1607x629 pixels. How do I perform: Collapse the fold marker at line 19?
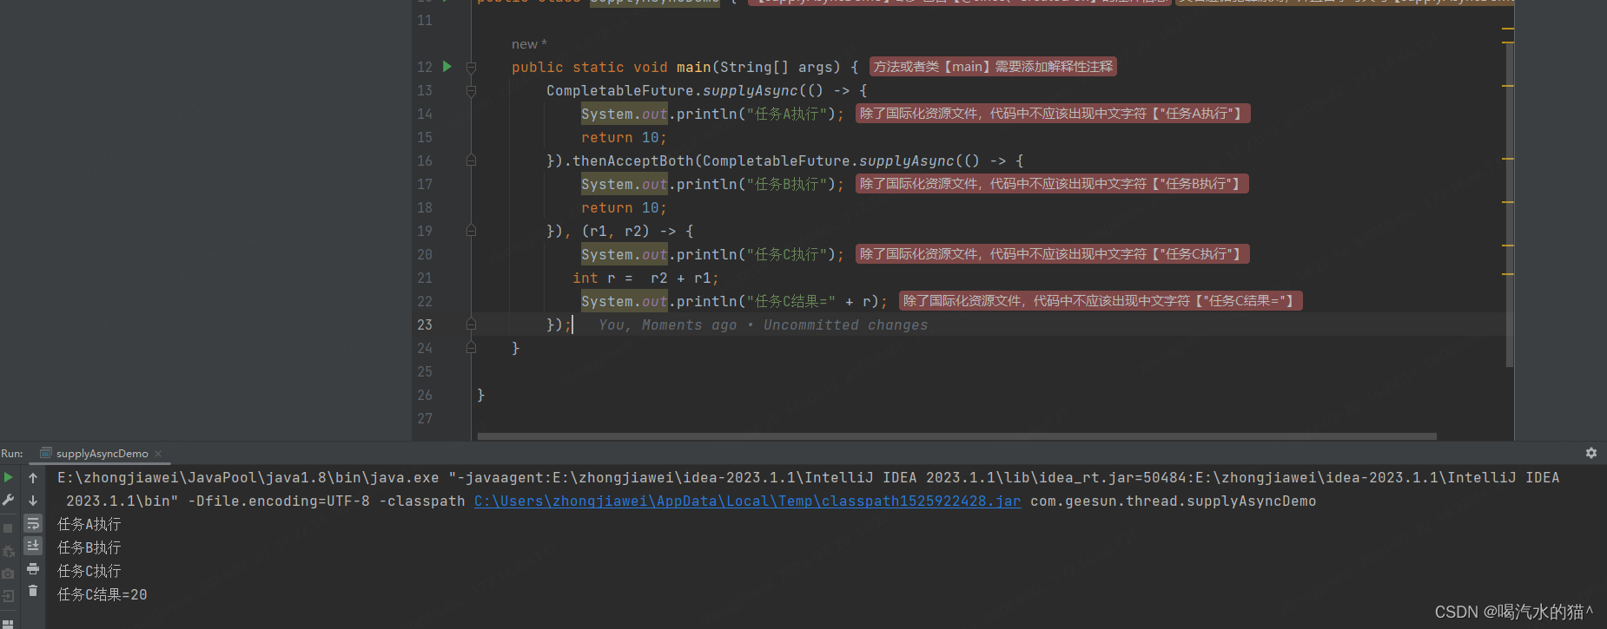[471, 231]
